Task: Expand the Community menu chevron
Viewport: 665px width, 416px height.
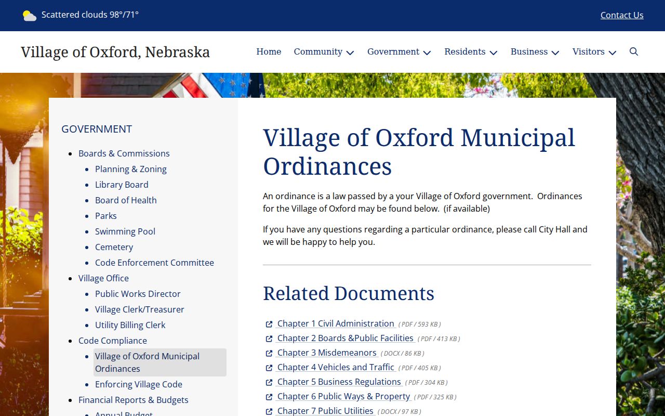Action: click(350, 53)
